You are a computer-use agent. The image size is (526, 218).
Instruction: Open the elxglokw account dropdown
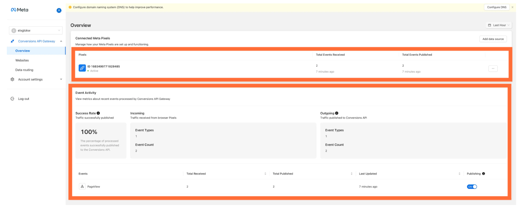[36, 30]
